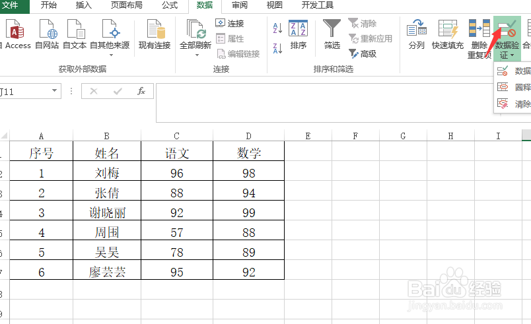The image size is (531, 324).
Task: Click the cell showing 99
Action: [x=248, y=211]
